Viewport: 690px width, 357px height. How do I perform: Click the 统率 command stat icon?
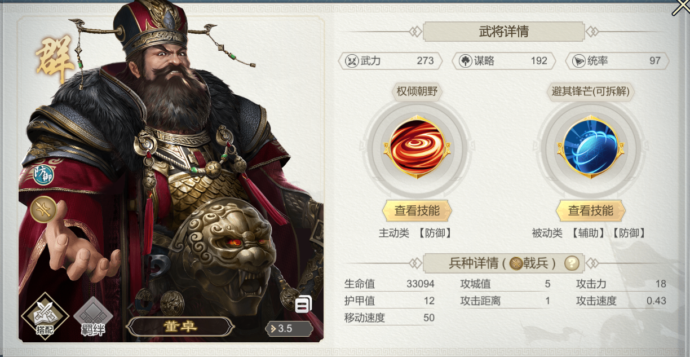tap(579, 61)
